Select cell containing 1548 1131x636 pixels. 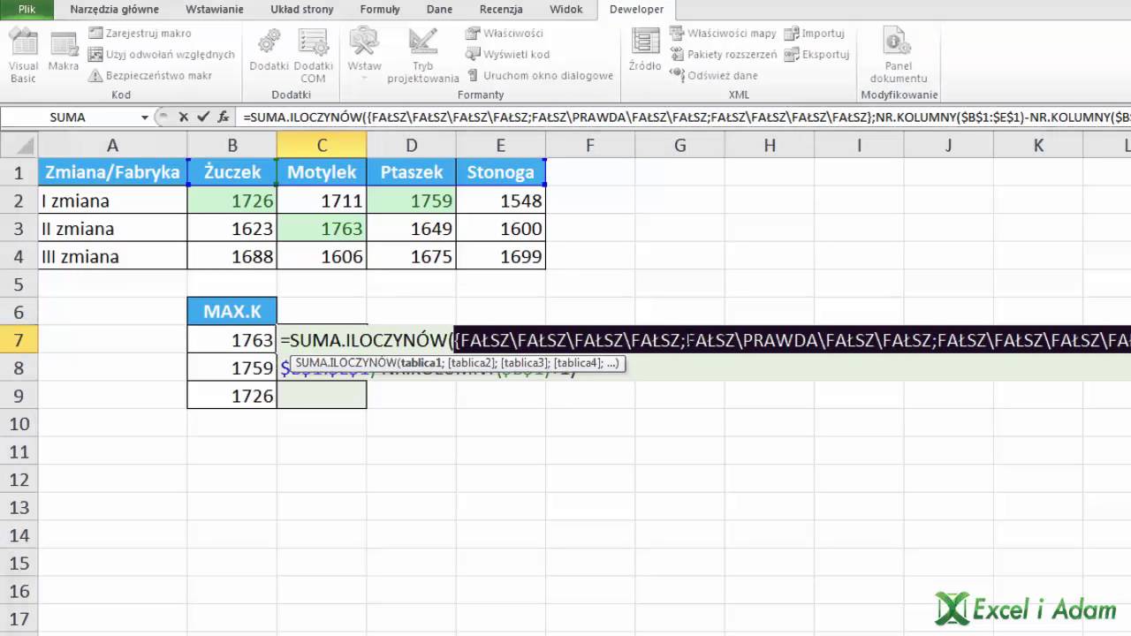point(501,201)
